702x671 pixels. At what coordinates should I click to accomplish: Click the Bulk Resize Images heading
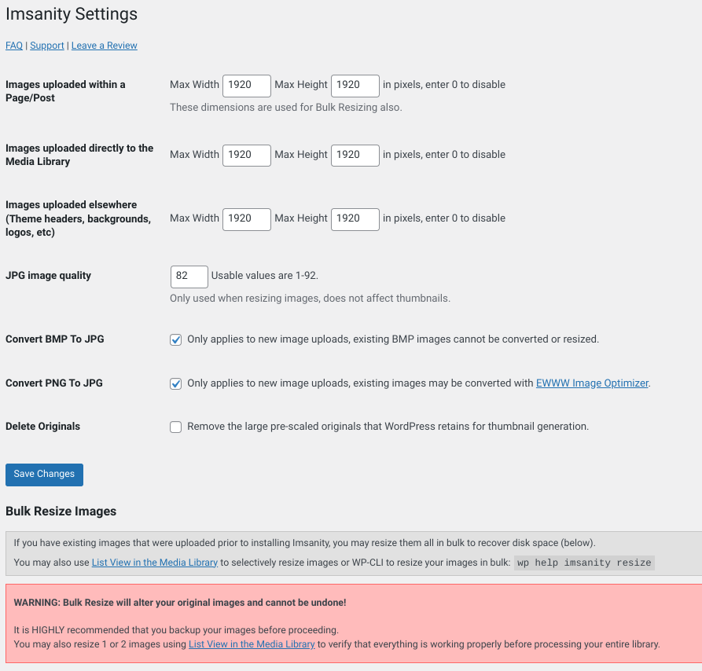point(61,511)
